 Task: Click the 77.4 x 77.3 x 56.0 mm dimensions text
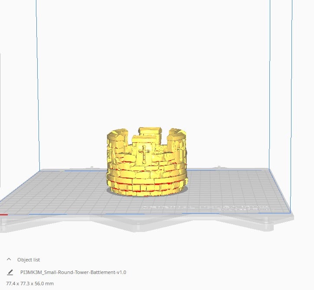30,283
